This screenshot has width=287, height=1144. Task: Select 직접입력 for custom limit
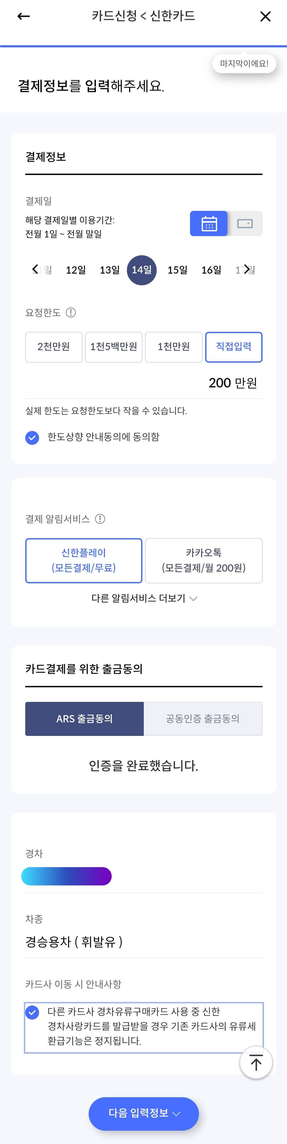[234, 347]
